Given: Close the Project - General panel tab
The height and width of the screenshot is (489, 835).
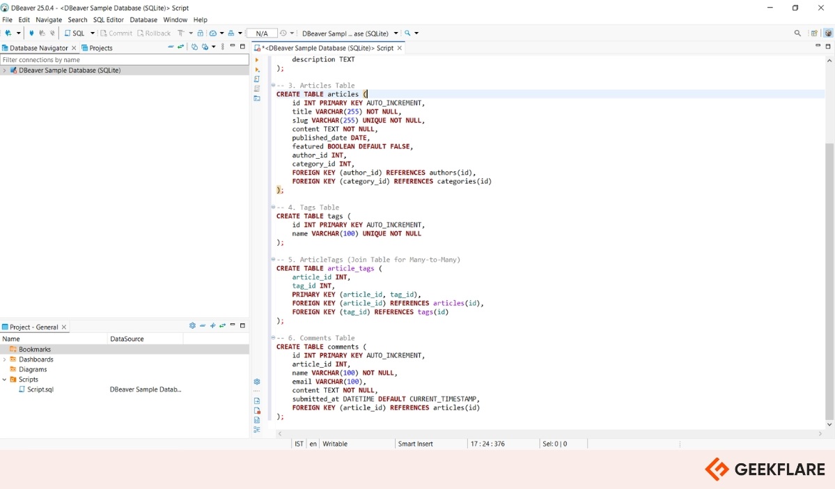Looking at the screenshot, I should tap(64, 327).
